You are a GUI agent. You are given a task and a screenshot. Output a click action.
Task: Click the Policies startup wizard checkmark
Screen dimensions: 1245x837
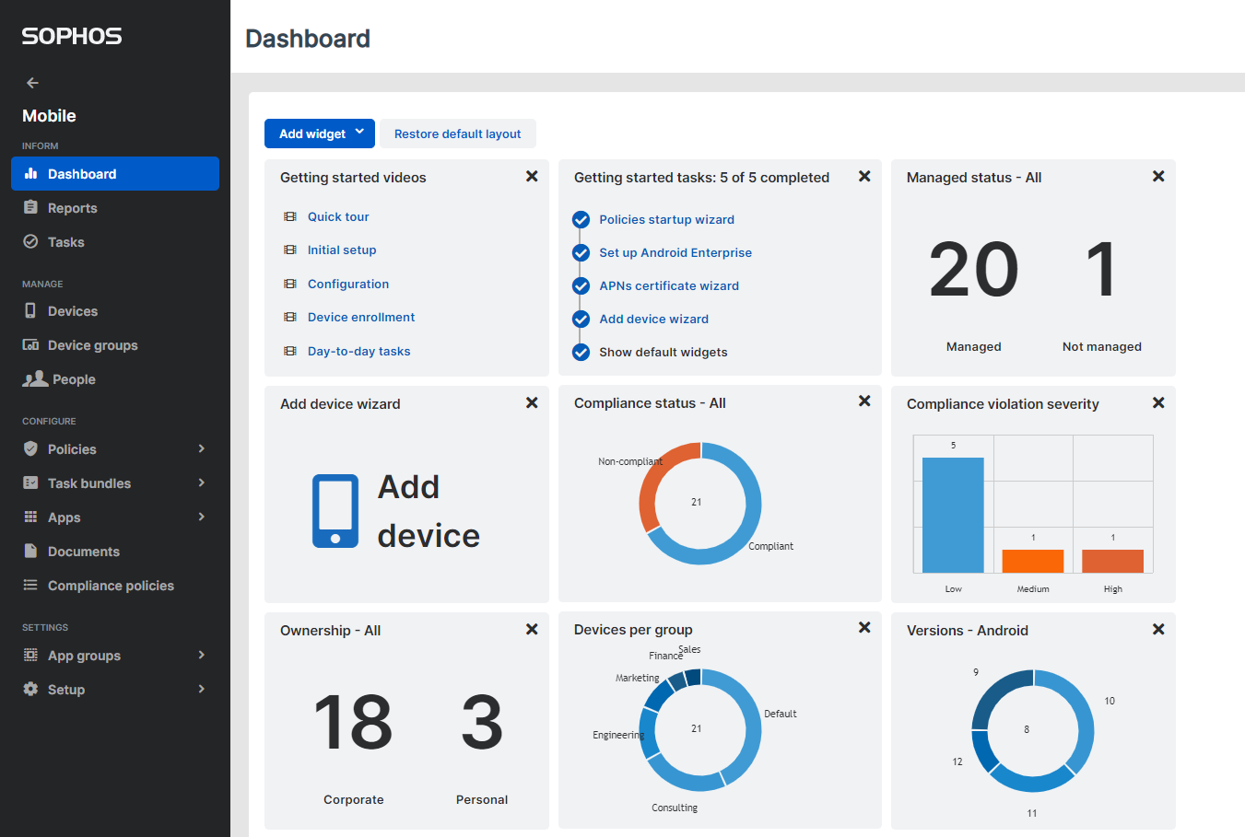point(581,219)
